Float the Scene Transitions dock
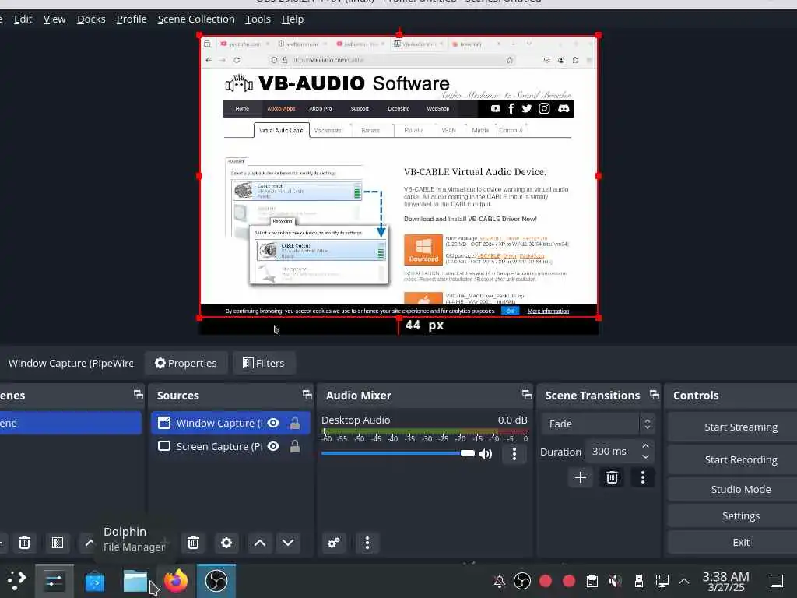Screen dimensions: 797x598 (654, 395)
